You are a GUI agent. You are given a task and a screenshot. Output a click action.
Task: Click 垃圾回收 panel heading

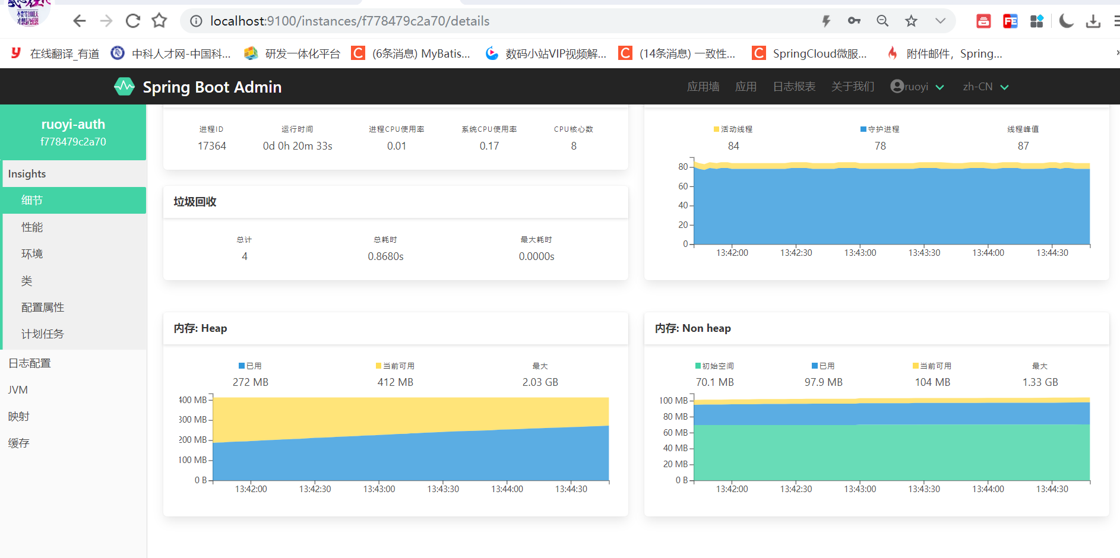(195, 202)
